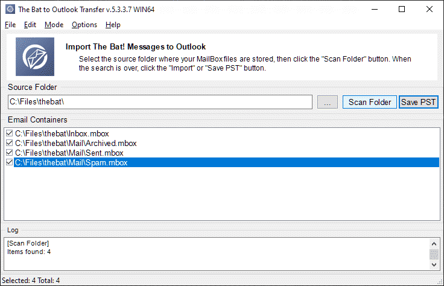Uncheck the Archived.mbox container checkbox

pyautogui.click(x=9, y=143)
